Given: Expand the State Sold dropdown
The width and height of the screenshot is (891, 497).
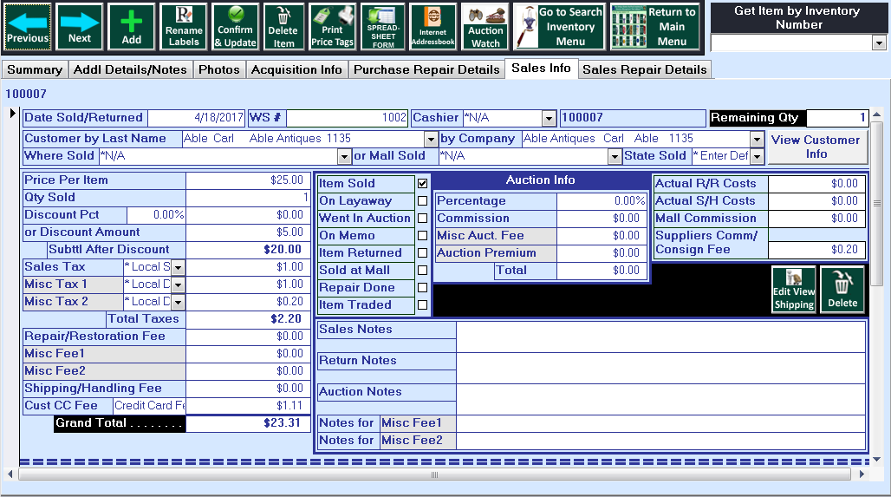Looking at the screenshot, I should pyautogui.click(x=757, y=157).
